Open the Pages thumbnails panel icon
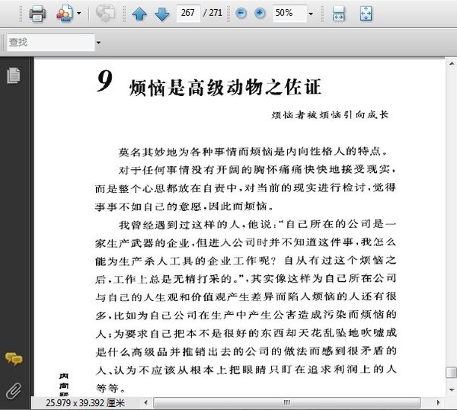 click(14, 75)
